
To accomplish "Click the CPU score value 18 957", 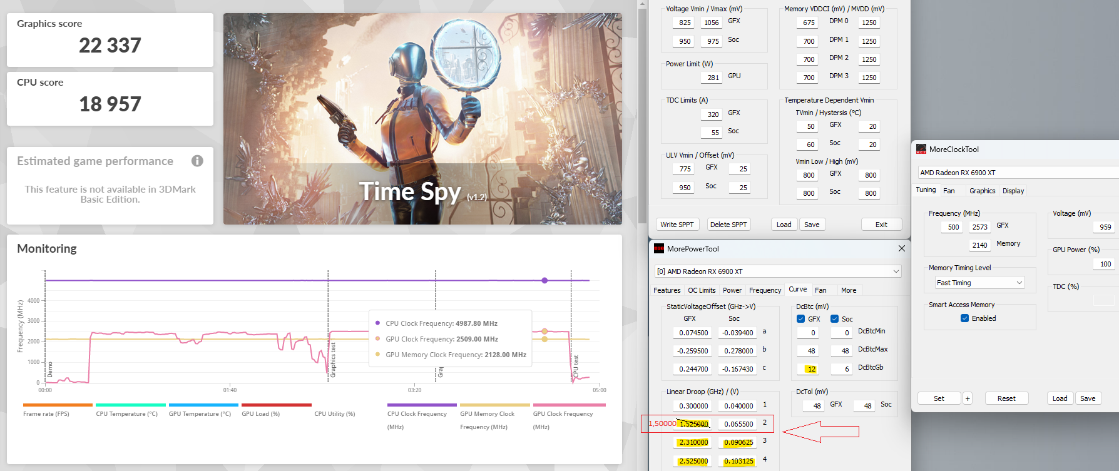I will 110,104.
